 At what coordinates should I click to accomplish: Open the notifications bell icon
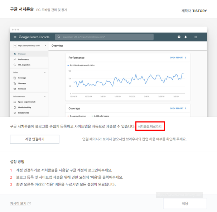coord(185,37)
